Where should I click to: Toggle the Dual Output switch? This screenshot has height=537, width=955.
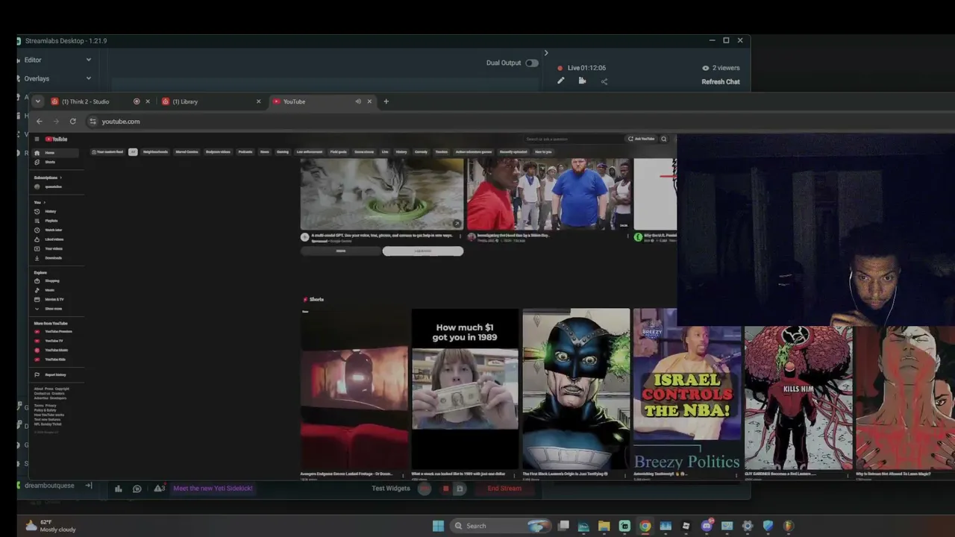point(531,63)
